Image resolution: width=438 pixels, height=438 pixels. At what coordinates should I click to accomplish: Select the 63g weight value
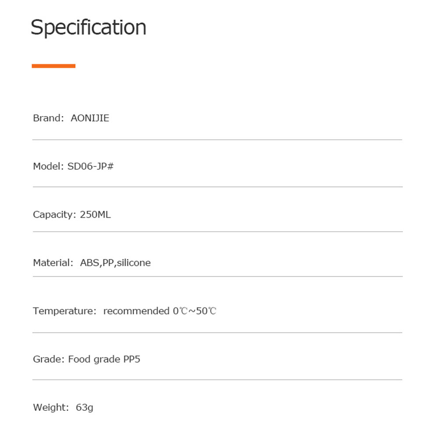[x=85, y=408]
